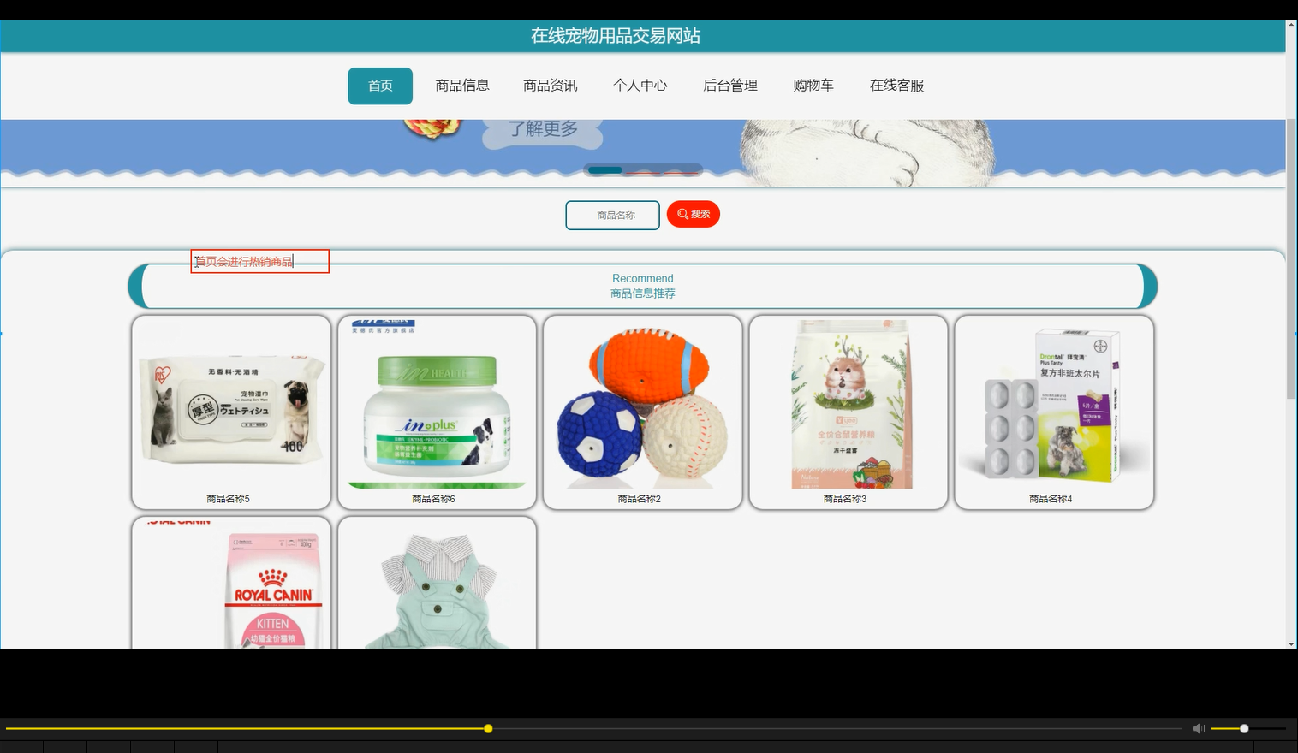
Task: Click inside the 商品名称 search field
Action: [612, 215]
